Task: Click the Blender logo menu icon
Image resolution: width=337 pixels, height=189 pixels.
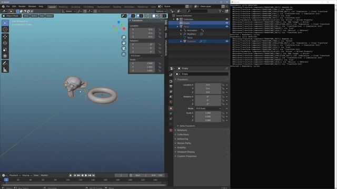Action: (3, 7)
